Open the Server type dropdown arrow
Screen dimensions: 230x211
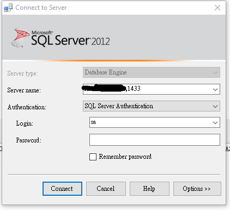point(215,72)
